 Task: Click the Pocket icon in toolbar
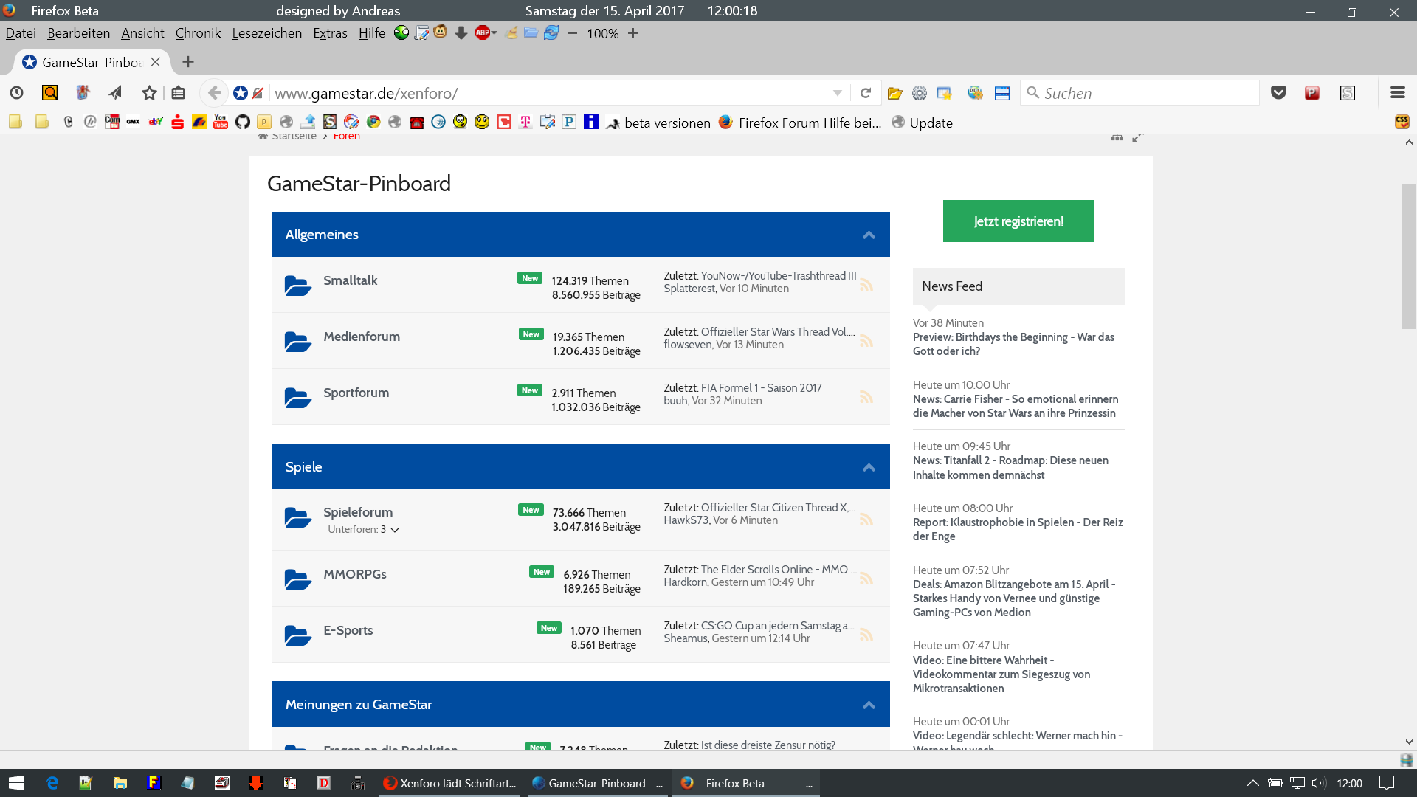[x=1278, y=93]
